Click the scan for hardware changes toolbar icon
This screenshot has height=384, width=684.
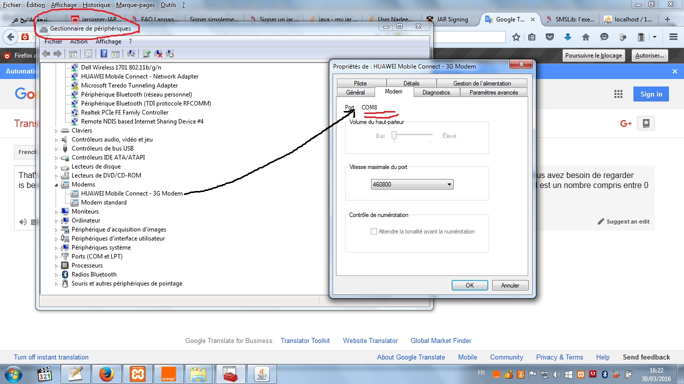click(x=131, y=54)
